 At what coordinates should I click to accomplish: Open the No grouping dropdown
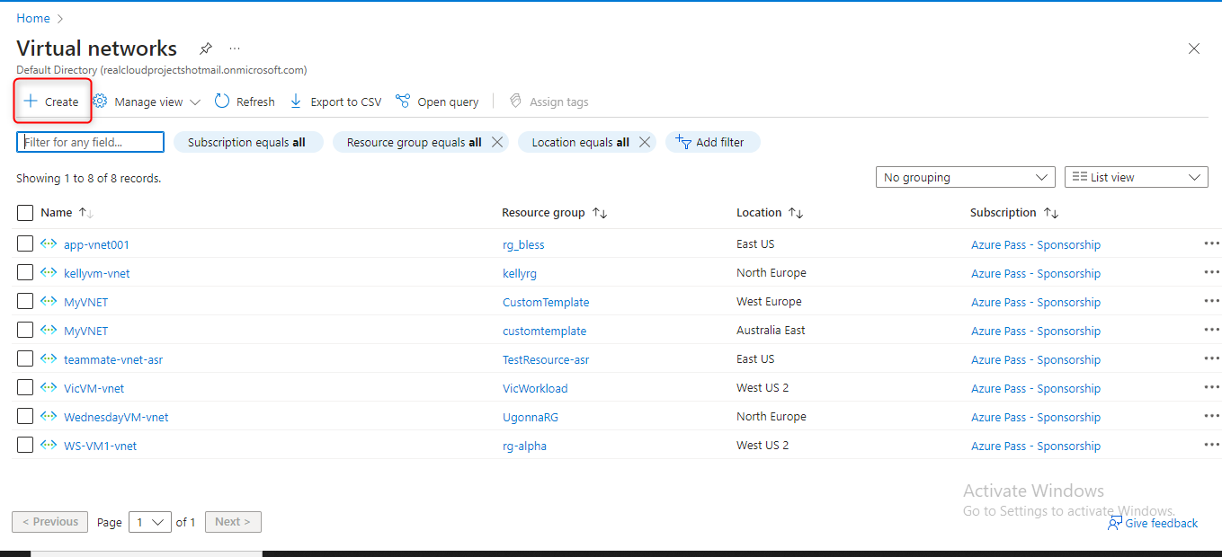(x=966, y=177)
